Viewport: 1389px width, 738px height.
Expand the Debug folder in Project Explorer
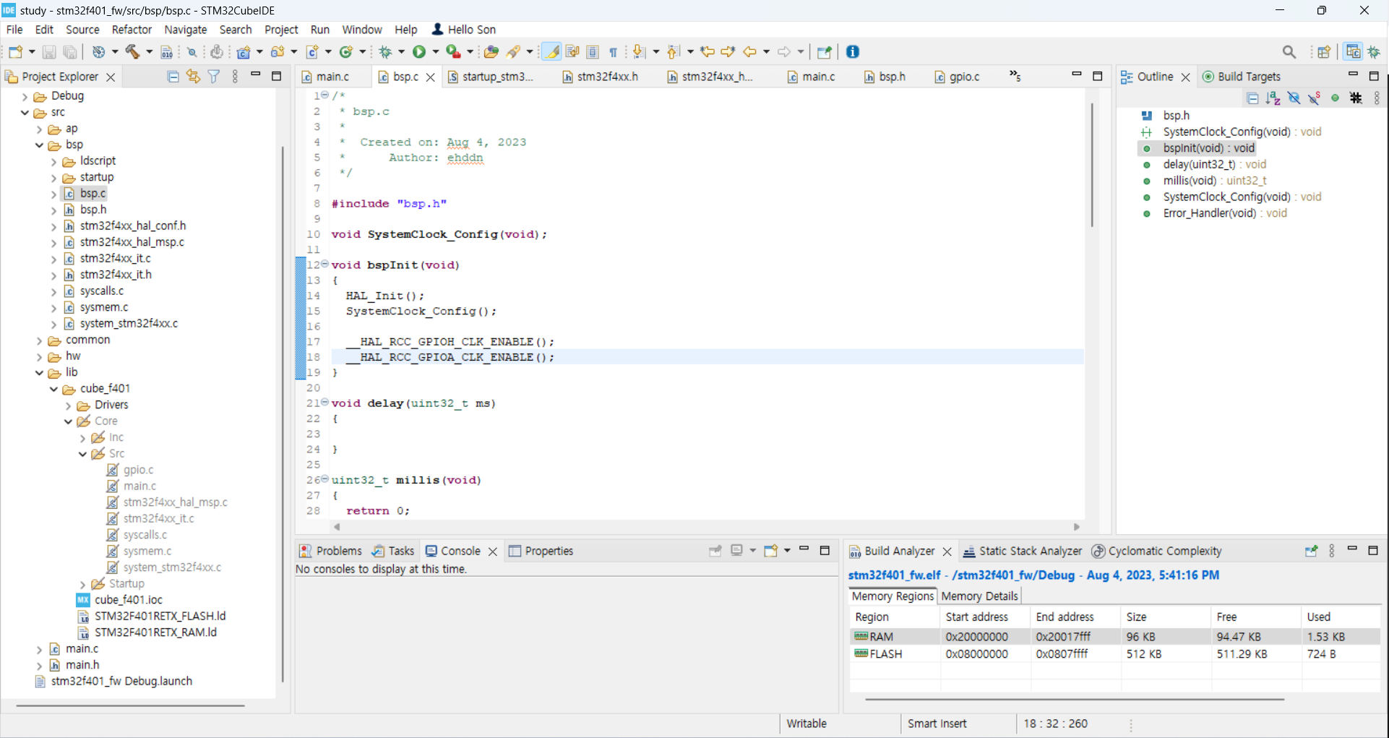(25, 96)
